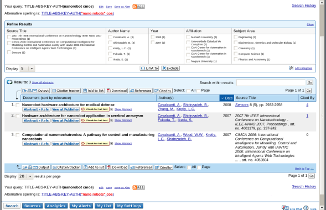Click the bottom References button

point(141,167)
